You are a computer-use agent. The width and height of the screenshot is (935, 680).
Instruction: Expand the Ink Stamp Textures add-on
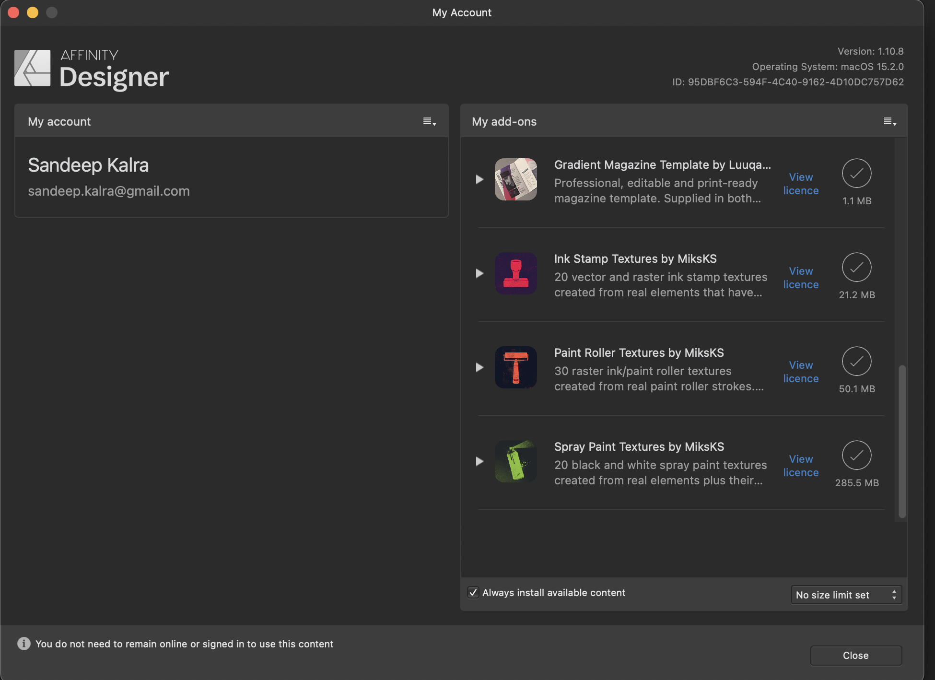479,273
